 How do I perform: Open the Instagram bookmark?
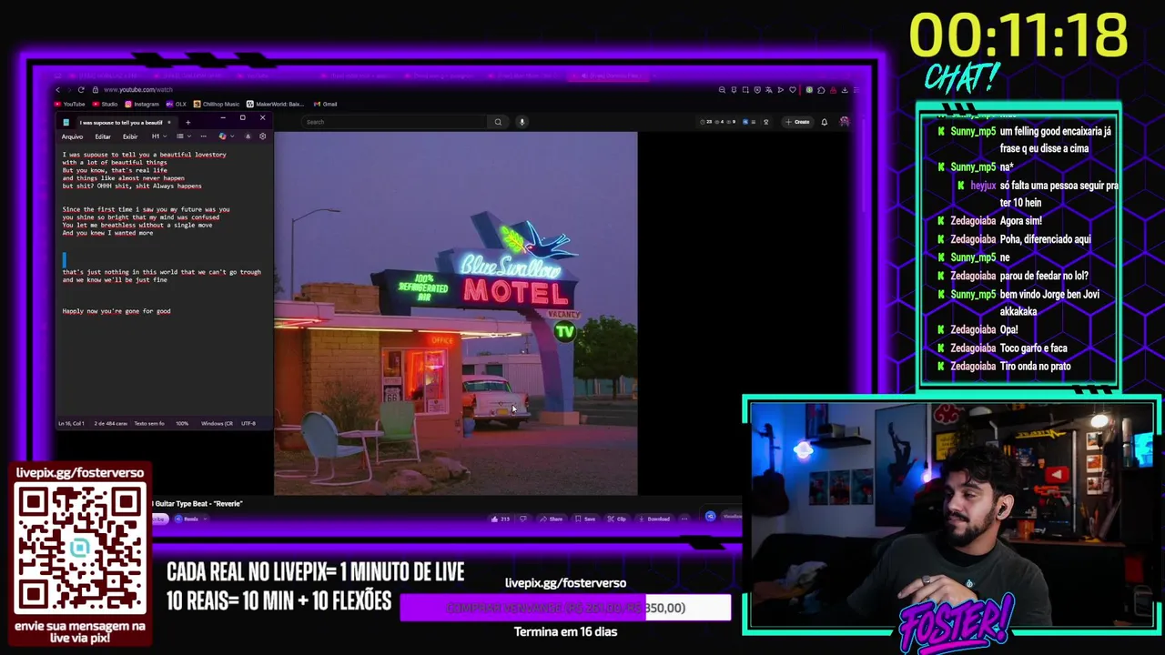(x=142, y=104)
